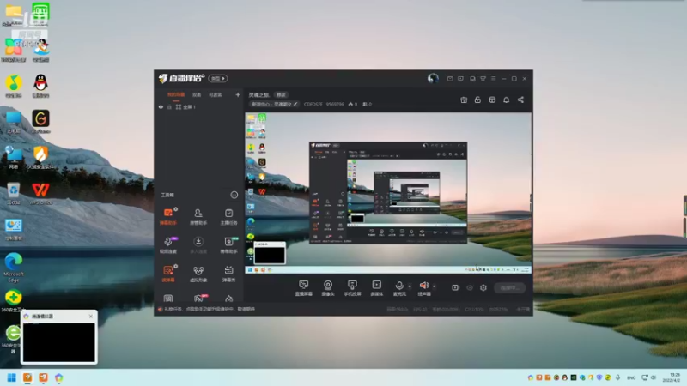Expand the speaker volume dropdown arrow
This screenshot has height=386, width=687.
(x=435, y=286)
